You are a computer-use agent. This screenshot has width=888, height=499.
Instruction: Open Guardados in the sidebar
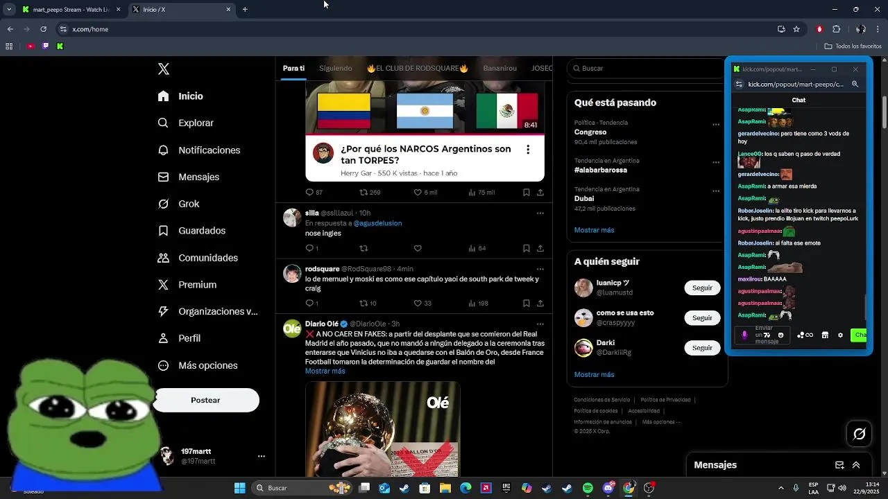click(191, 231)
